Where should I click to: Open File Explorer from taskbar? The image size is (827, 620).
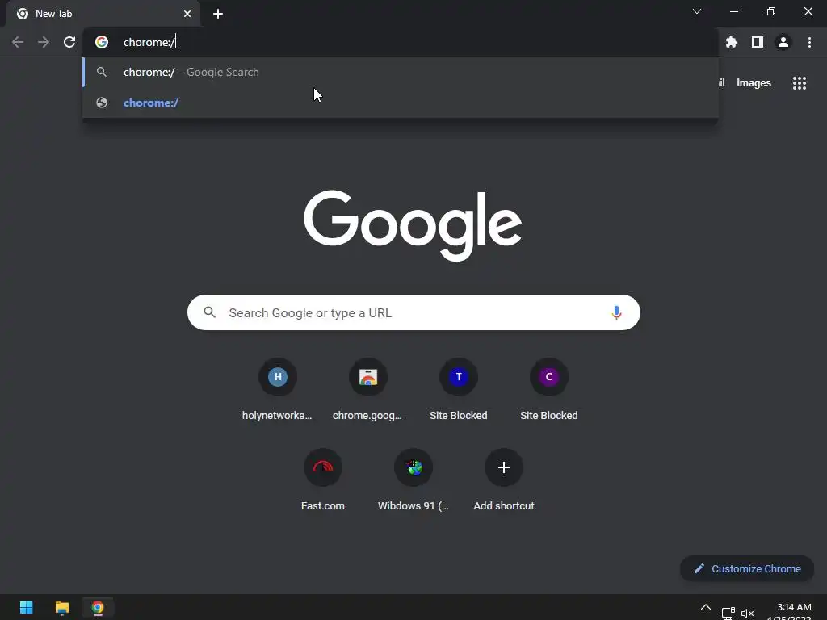[x=62, y=607]
